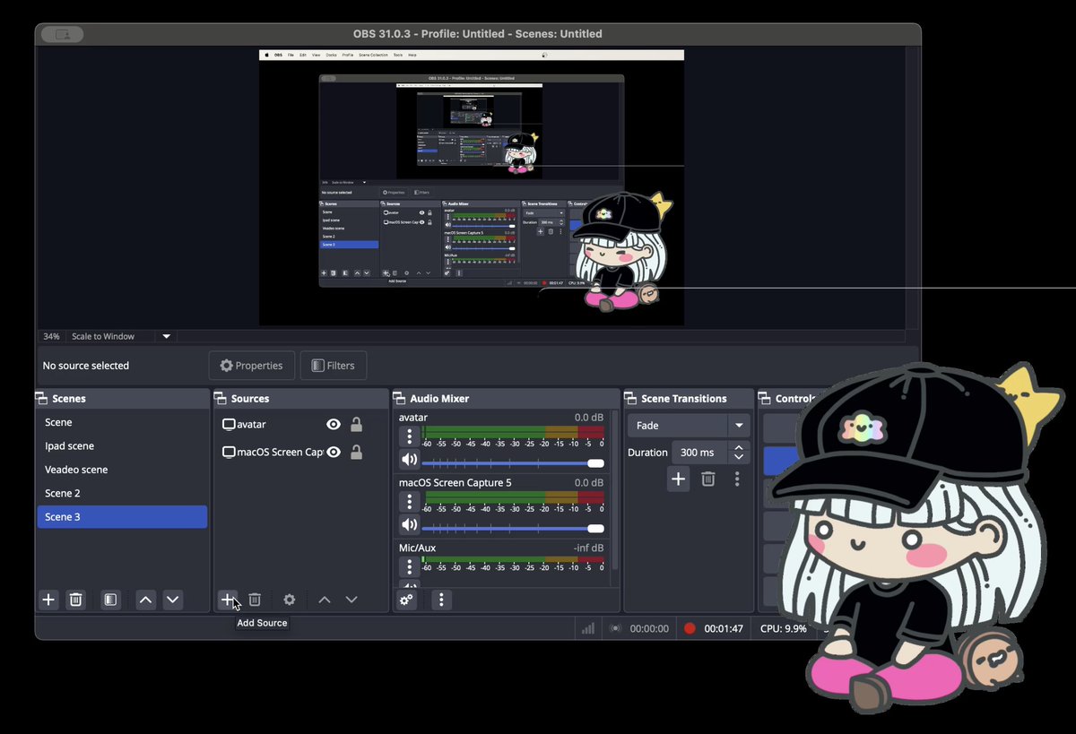Click the network signal bars icon
Screen dimensions: 1076x734
(x=588, y=628)
